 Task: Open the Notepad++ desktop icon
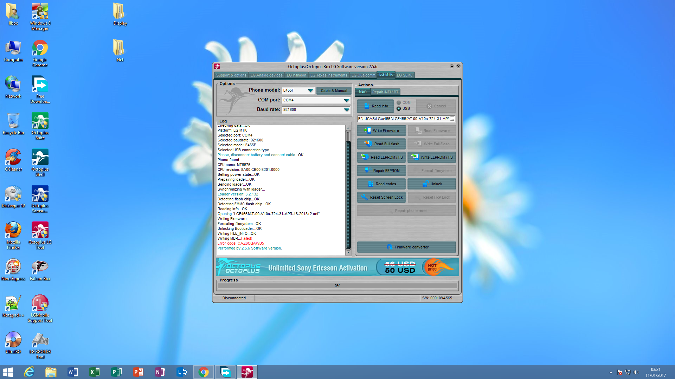13,306
